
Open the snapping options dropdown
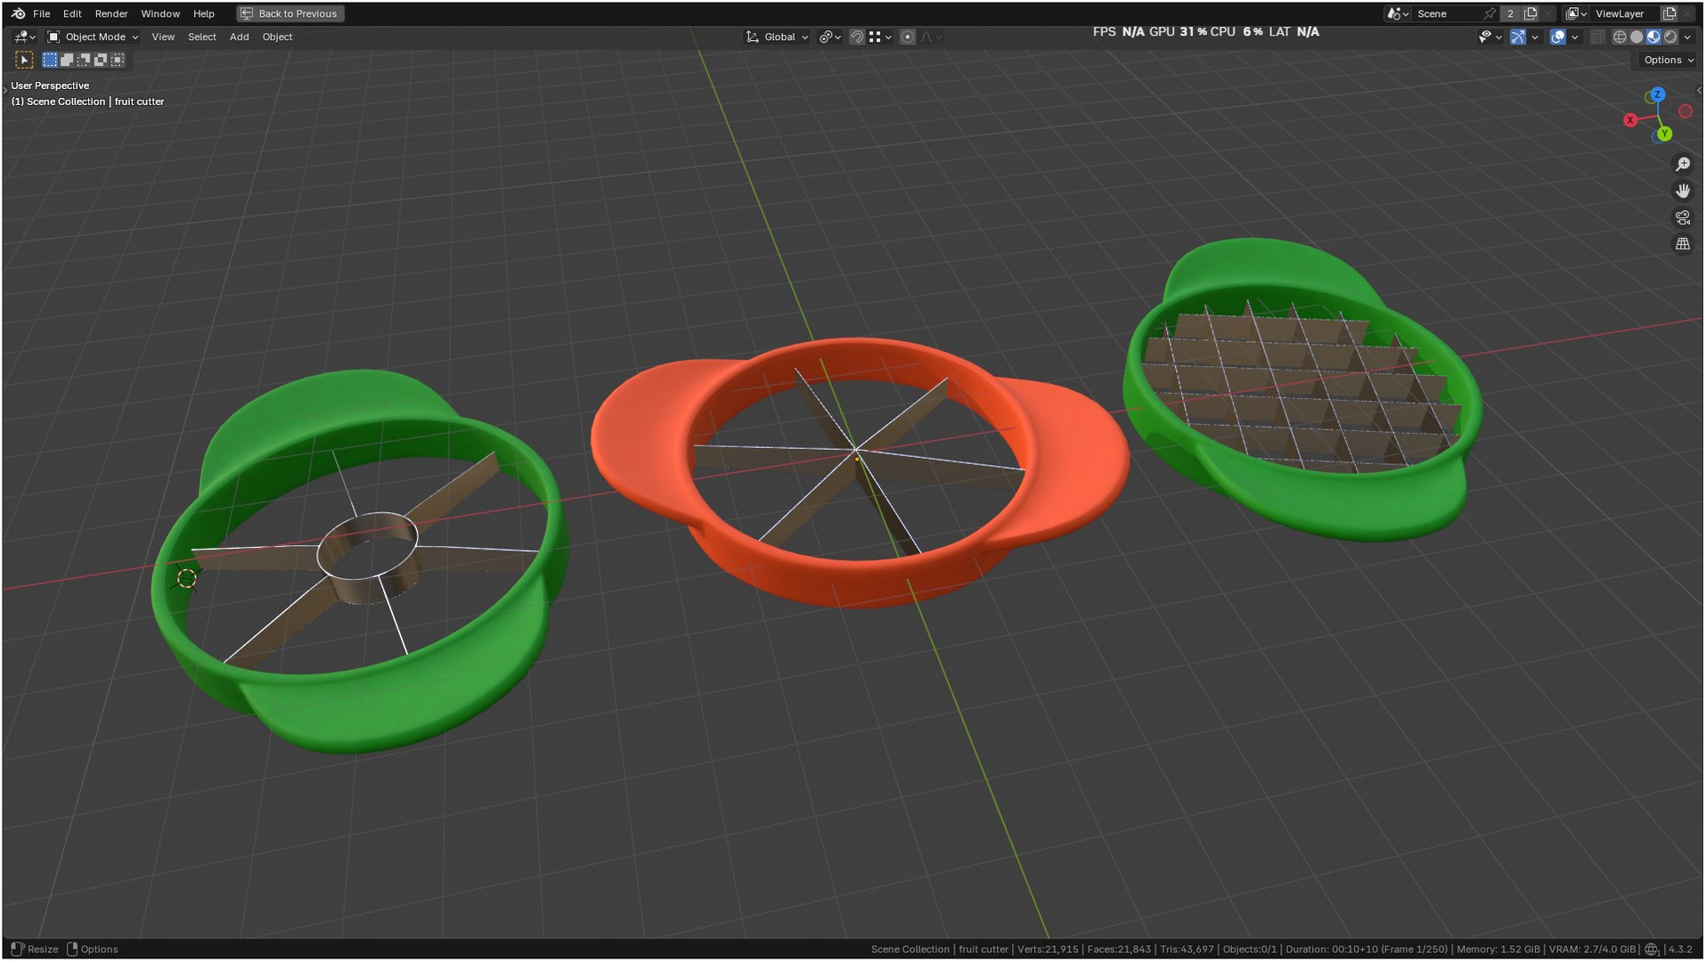tap(880, 37)
